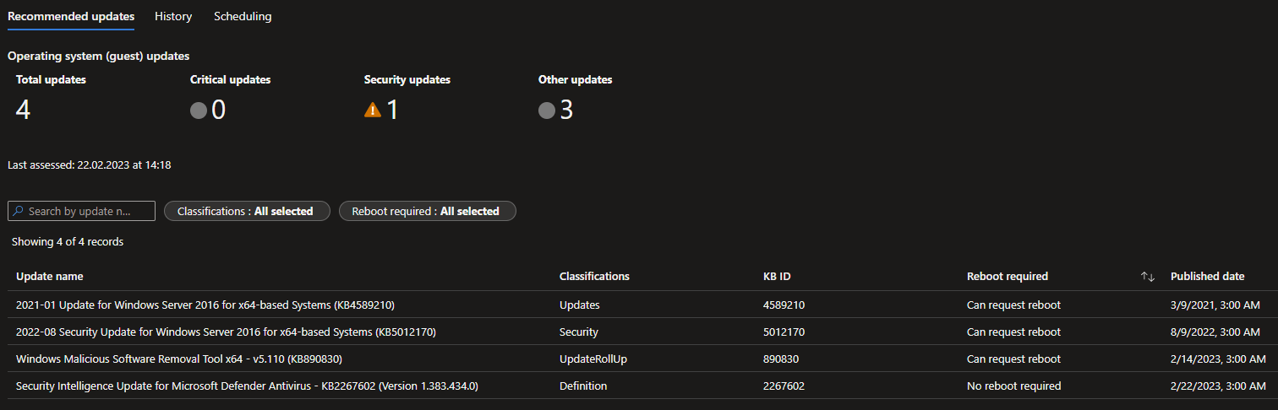Open the Reboot required filter dropdown
Image resolution: width=1278 pixels, height=410 pixels.
[x=427, y=211]
